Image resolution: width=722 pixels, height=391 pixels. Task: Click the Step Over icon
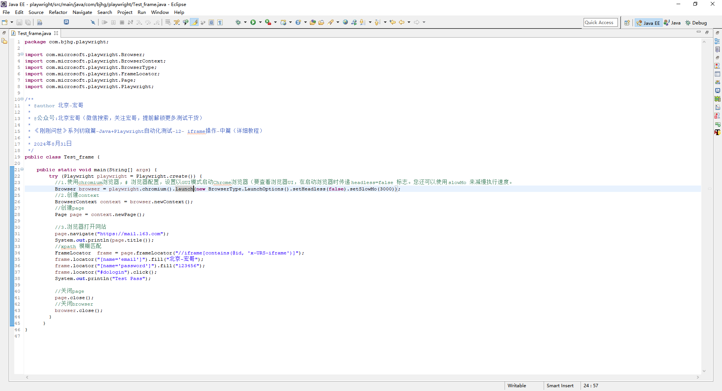coord(148,23)
